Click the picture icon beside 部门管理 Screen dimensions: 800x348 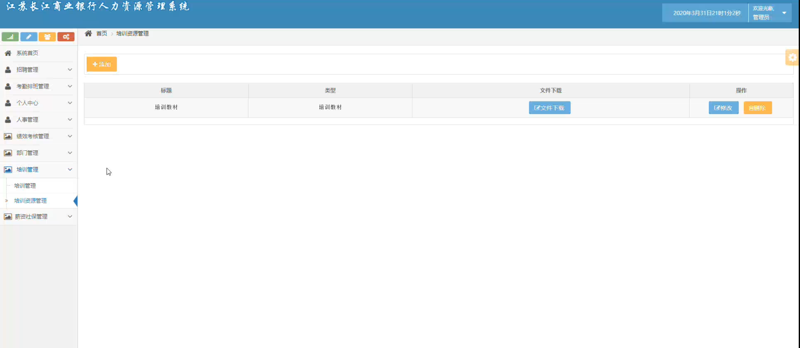[x=8, y=153]
